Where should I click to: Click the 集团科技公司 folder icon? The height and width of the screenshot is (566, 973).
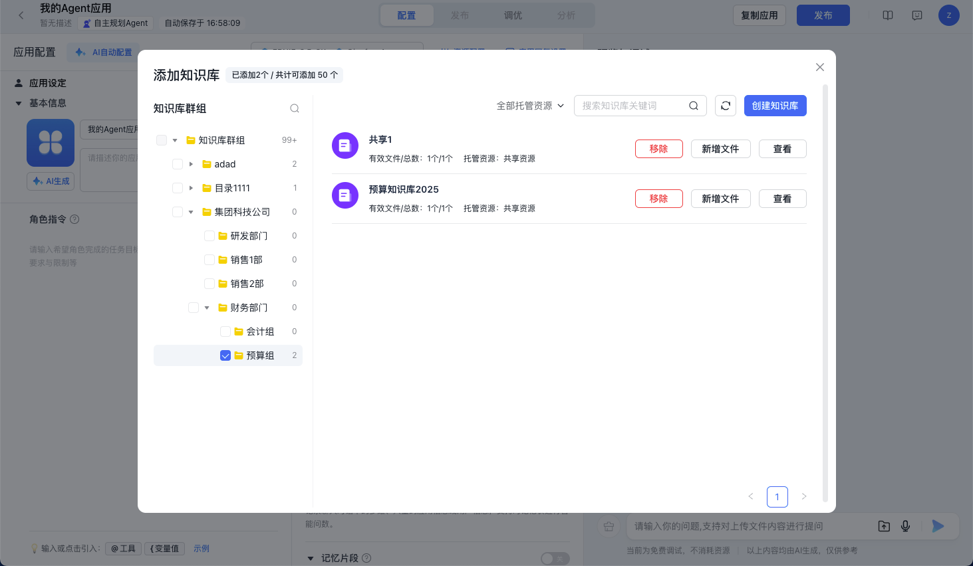coord(207,212)
